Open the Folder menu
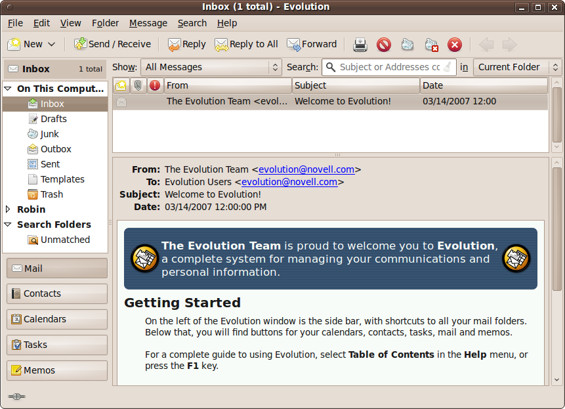This screenshot has width=565, height=409. coord(105,22)
